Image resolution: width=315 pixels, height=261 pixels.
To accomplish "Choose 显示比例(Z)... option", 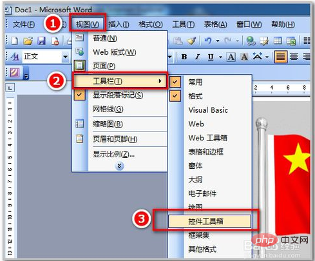I will pos(120,154).
